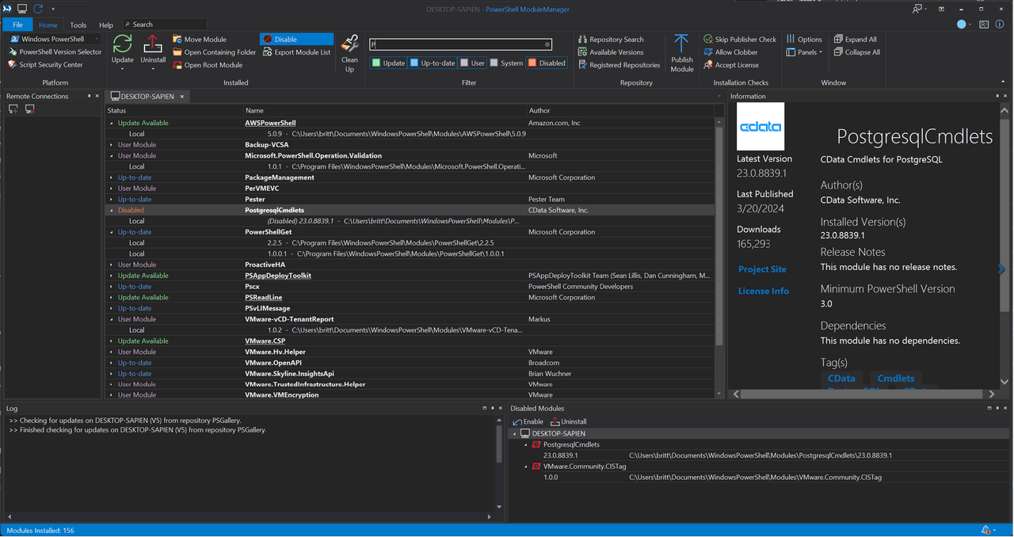Open the theme color circle dropdown
The width and height of the screenshot is (1014, 537).
point(964,25)
